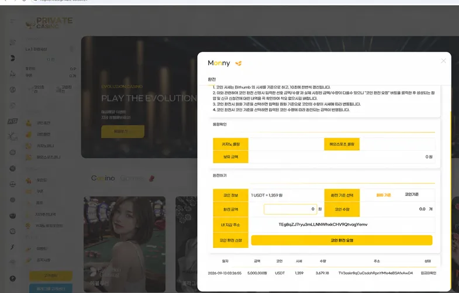Click the 5,000,000원 amount cell
Image resolution: width=459 pixels, height=293 pixels.
point(257,273)
